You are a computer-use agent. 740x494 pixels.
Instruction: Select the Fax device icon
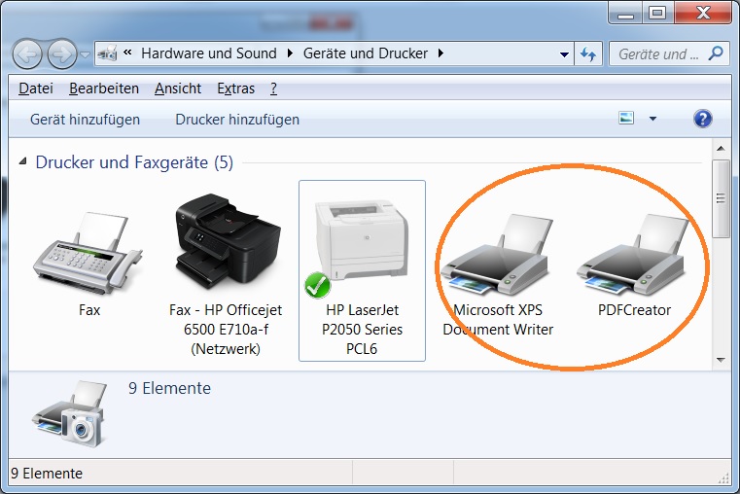pos(88,254)
